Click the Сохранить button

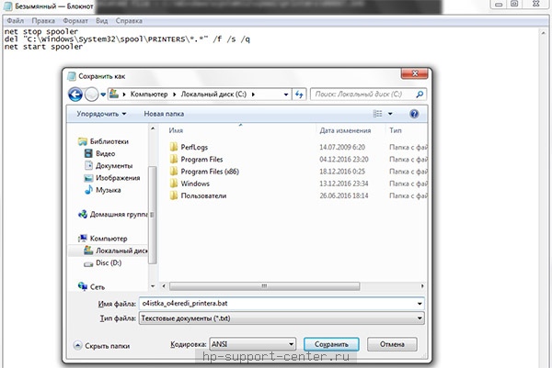(x=329, y=343)
